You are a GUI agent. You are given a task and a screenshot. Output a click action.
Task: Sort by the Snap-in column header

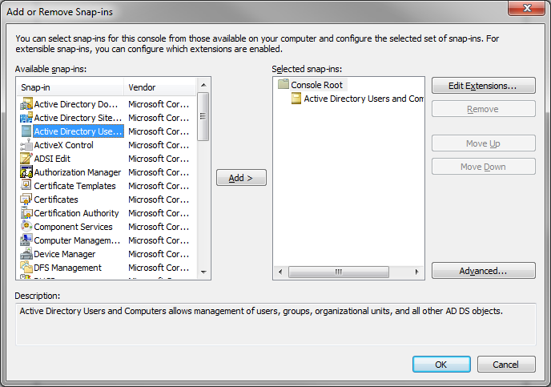point(70,87)
